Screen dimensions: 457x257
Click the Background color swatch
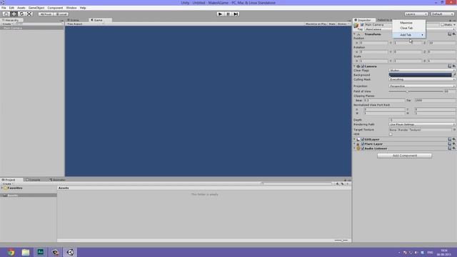(421, 75)
